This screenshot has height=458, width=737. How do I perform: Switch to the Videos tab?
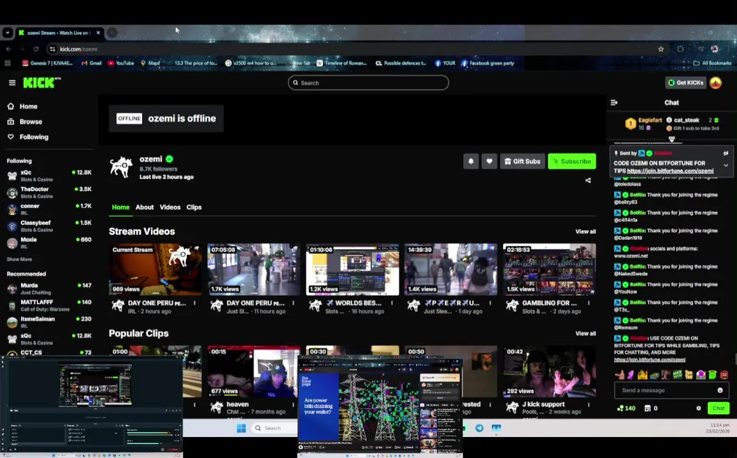point(169,207)
